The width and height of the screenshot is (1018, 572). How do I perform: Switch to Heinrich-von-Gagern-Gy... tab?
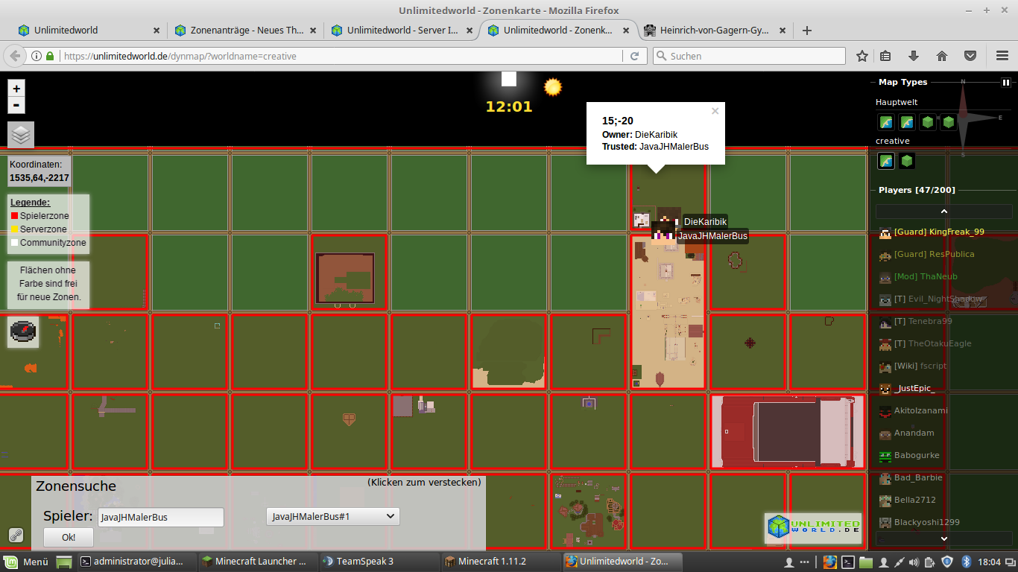(x=715, y=31)
